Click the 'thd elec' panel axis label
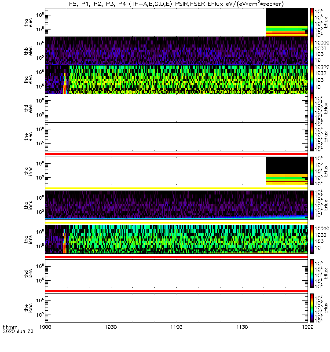 [x=28, y=108]
